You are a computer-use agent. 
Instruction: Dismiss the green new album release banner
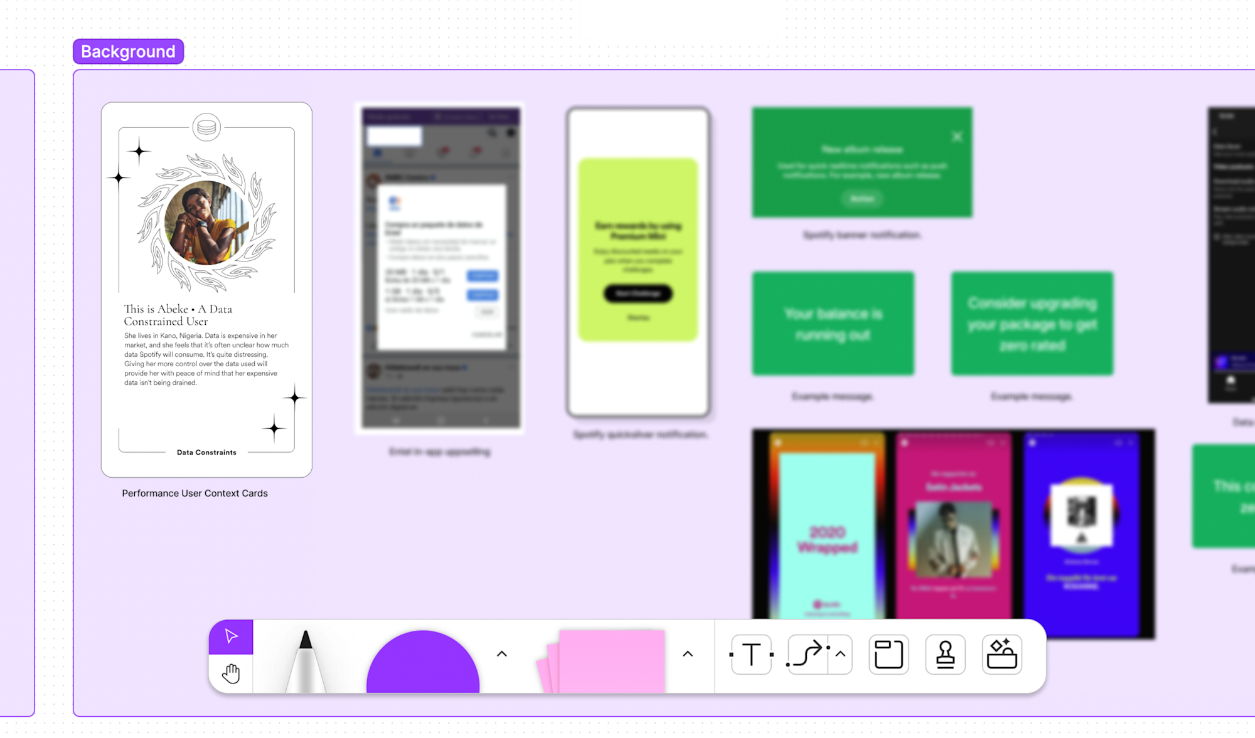[956, 136]
